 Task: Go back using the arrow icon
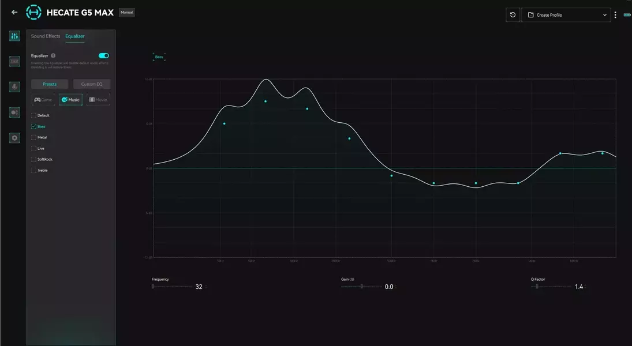point(14,13)
